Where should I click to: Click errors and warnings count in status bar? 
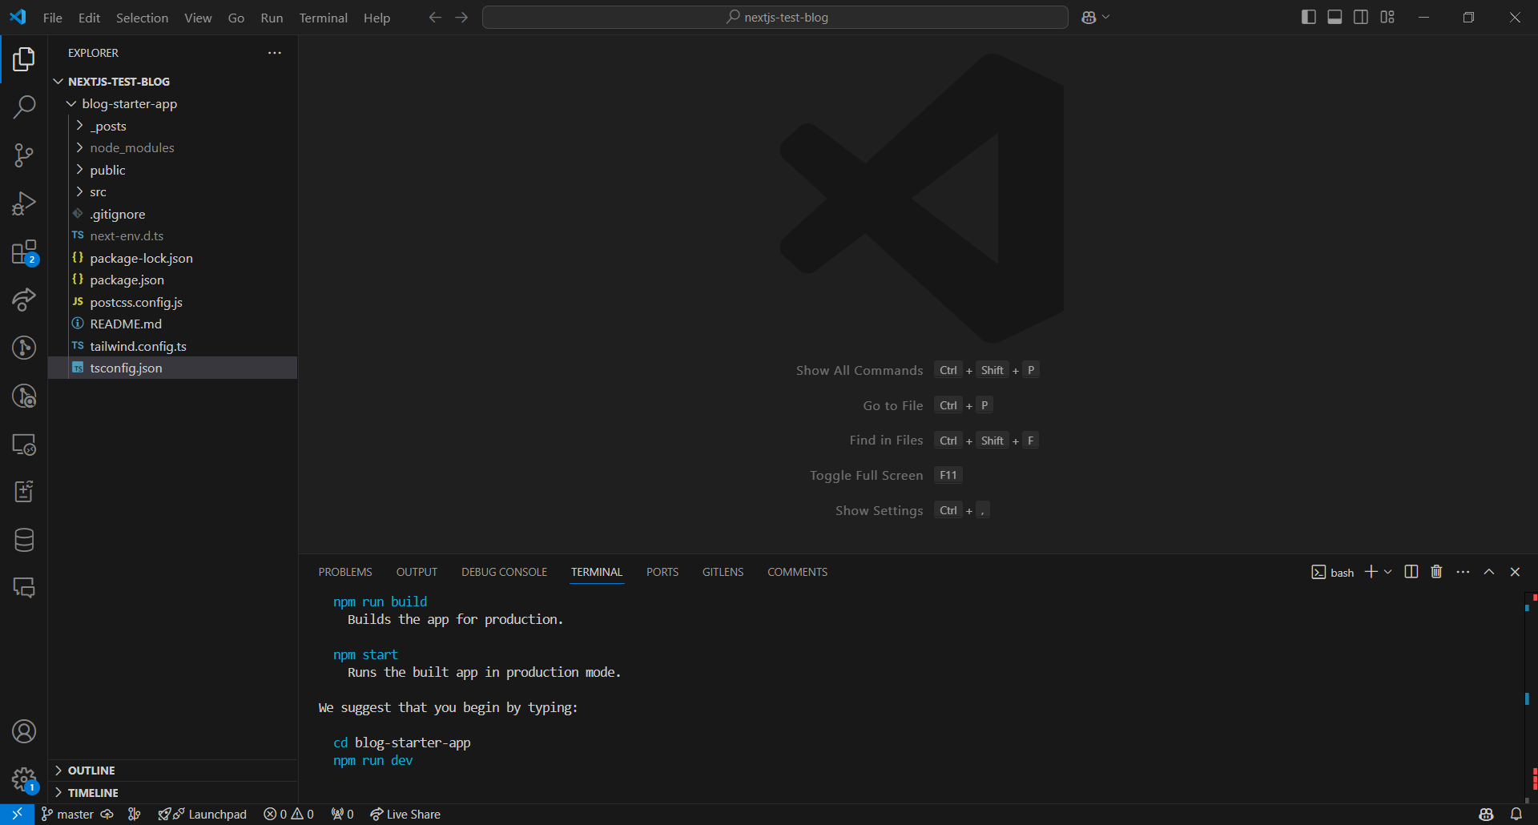pyautogui.click(x=289, y=815)
